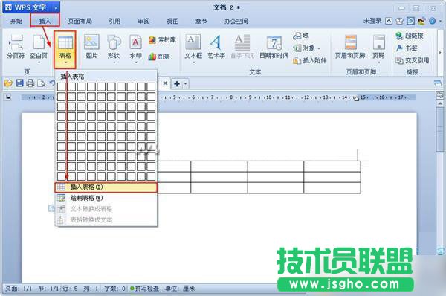
Task: Insert a 交叉引用 cross reference
Action: (x=413, y=60)
